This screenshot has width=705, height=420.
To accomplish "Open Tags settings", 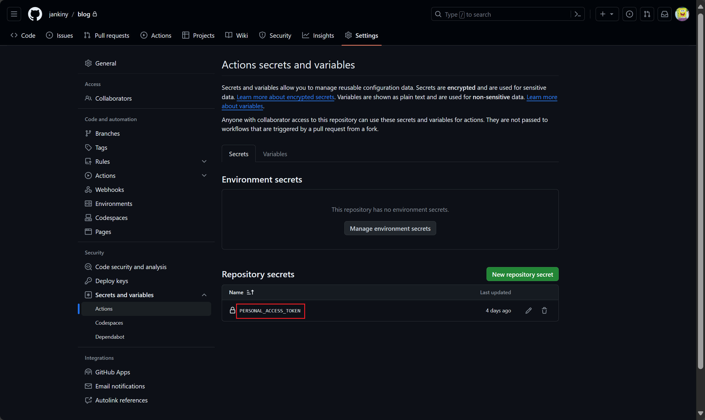I will (x=146, y=147).
